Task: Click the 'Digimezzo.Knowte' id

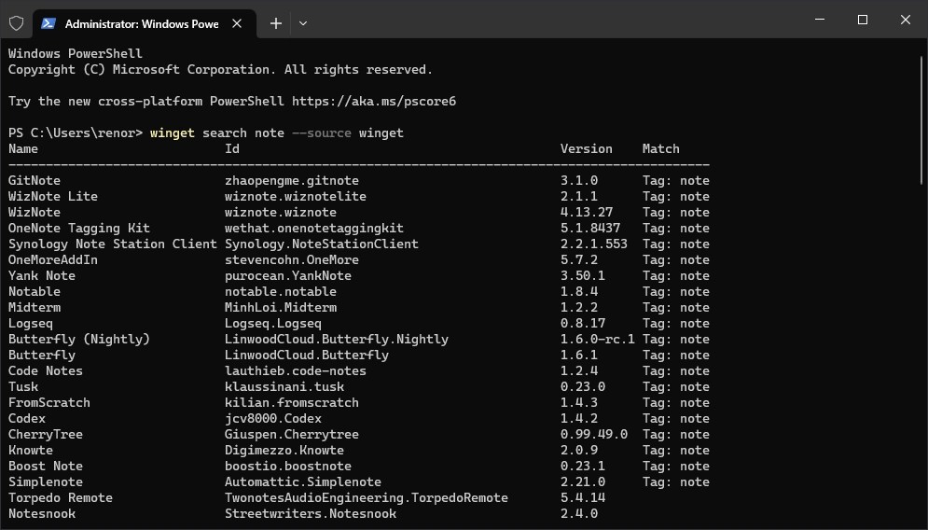Action: (x=284, y=451)
